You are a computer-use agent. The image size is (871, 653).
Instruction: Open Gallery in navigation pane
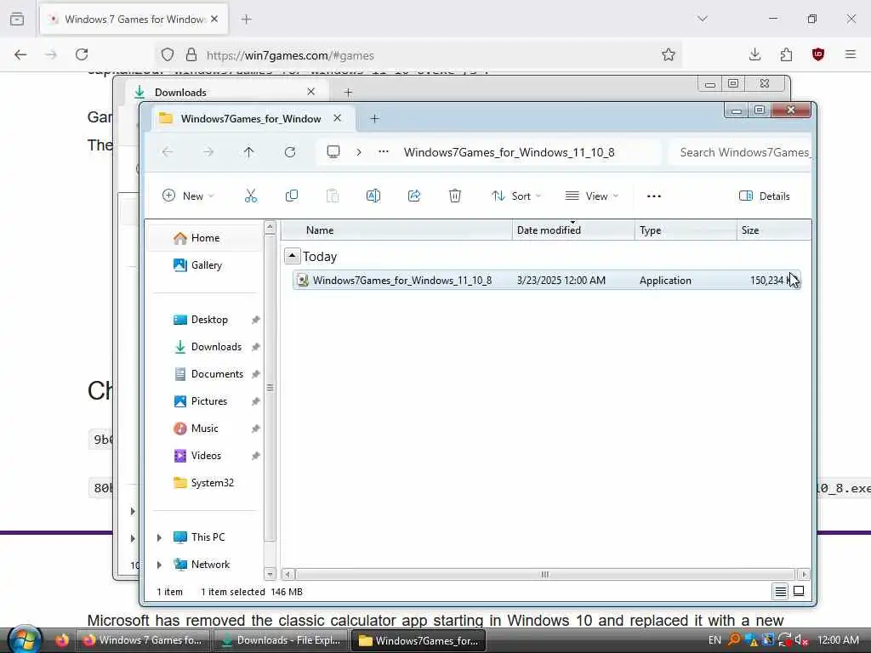click(x=206, y=265)
